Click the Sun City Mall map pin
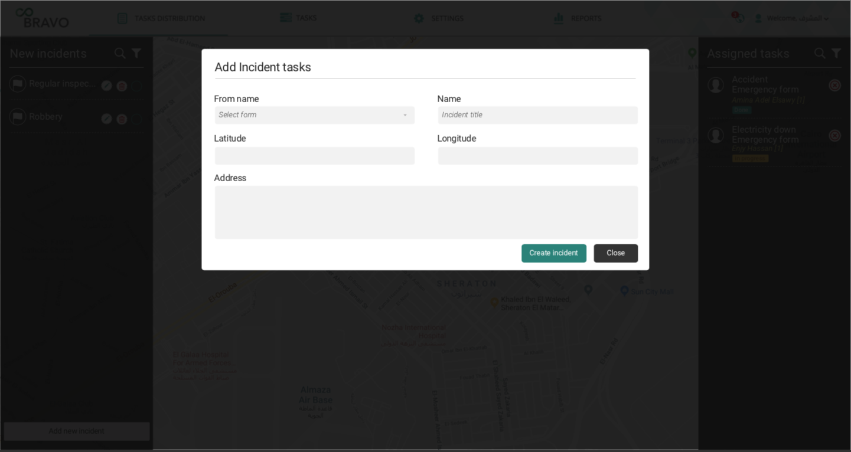 click(624, 290)
